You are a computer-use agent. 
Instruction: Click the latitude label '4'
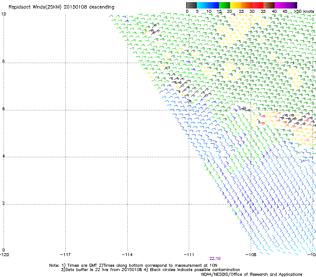(x=3, y=156)
